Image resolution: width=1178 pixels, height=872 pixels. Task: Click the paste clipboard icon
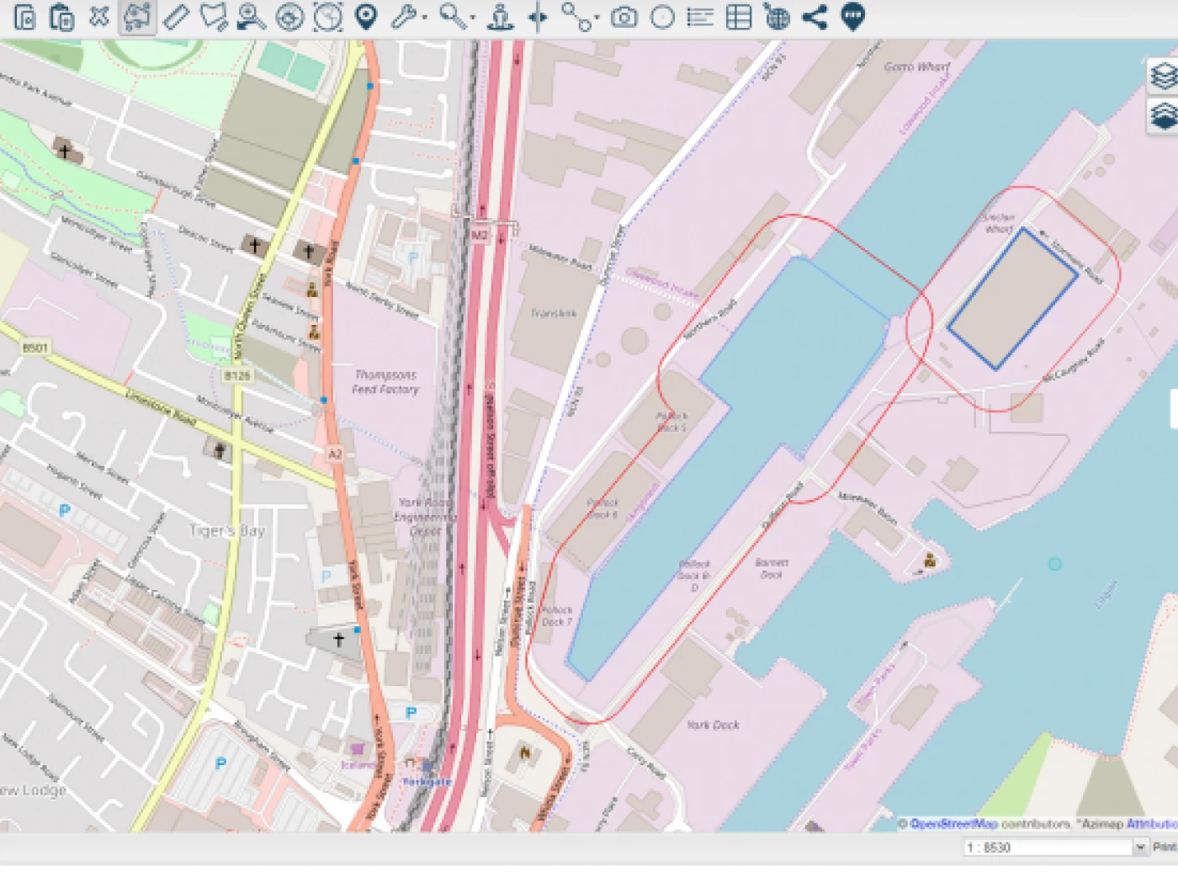[61, 17]
